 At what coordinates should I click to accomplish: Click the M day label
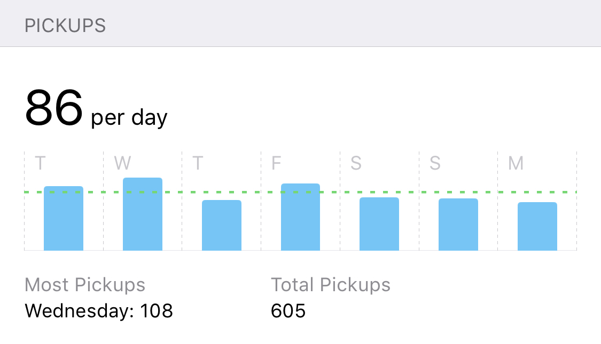516,163
